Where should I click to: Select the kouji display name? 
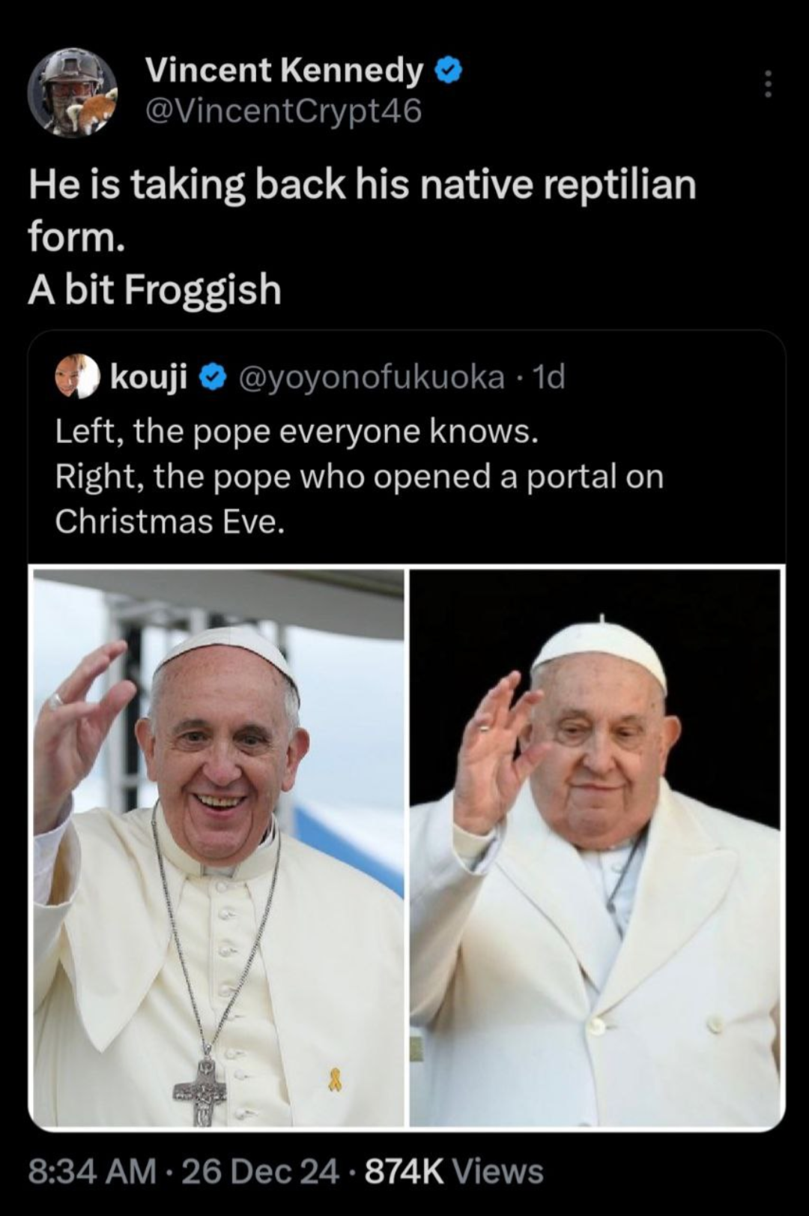[148, 376]
